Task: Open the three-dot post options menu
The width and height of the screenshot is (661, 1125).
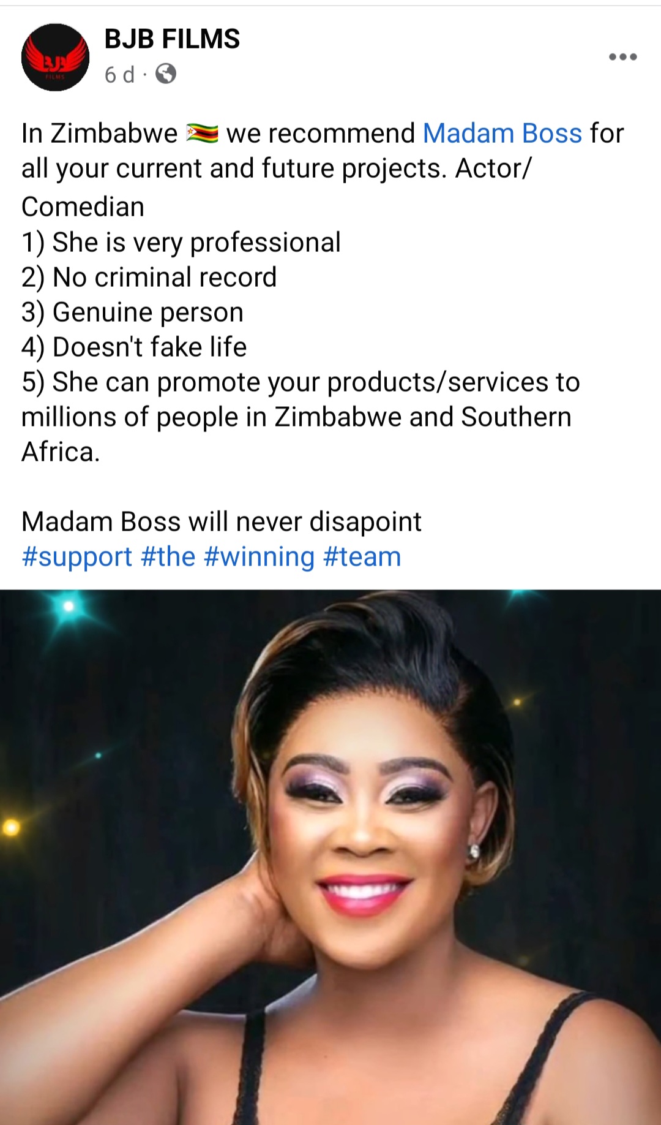Action: (623, 57)
